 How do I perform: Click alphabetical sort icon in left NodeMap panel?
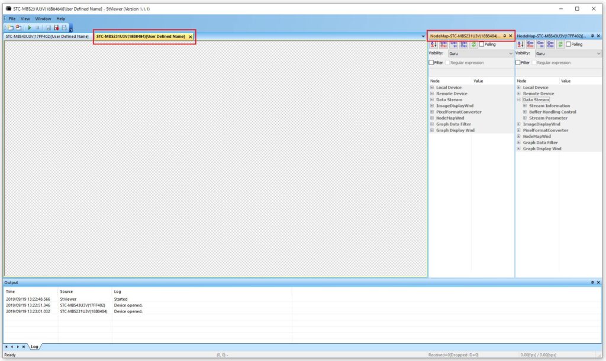pos(433,44)
